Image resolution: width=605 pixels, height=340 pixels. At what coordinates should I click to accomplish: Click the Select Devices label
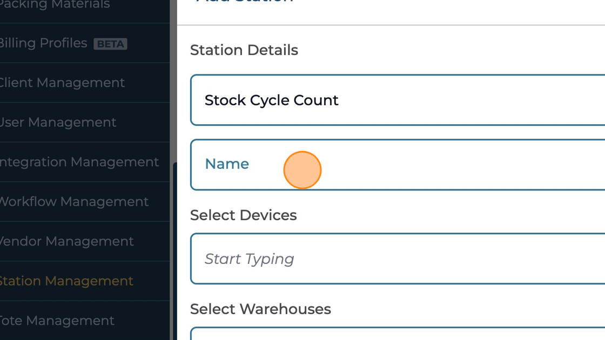[244, 215]
